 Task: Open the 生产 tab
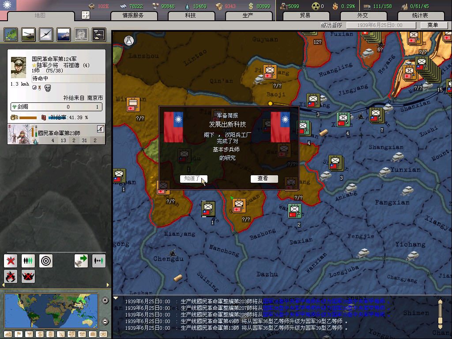tap(248, 15)
